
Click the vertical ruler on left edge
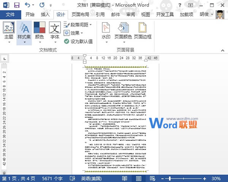pos(4,119)
